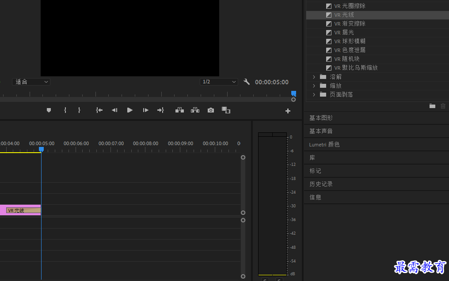
Task: Mark Out point with right brace icon
Action: (x=79, y=110)
